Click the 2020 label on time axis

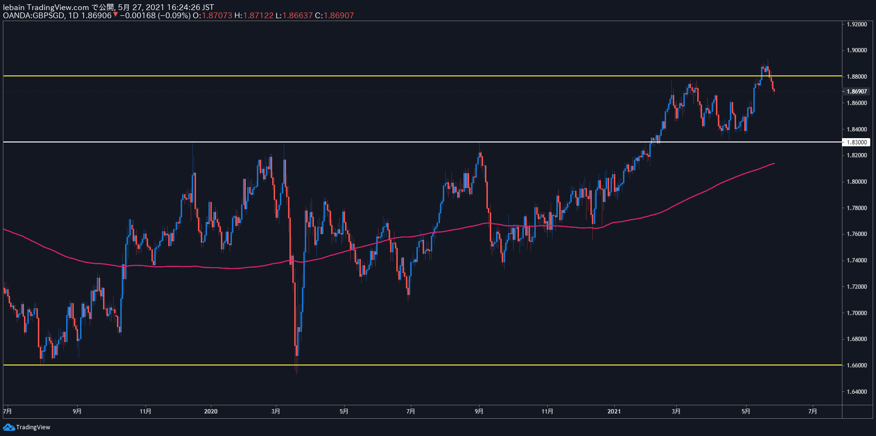point(211,411)
